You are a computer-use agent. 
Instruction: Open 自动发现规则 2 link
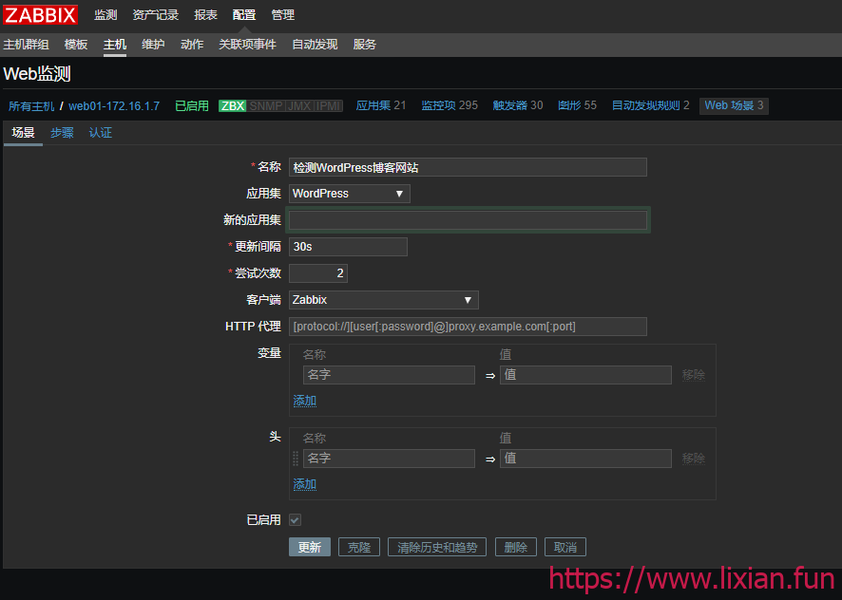tap(651, 105)
